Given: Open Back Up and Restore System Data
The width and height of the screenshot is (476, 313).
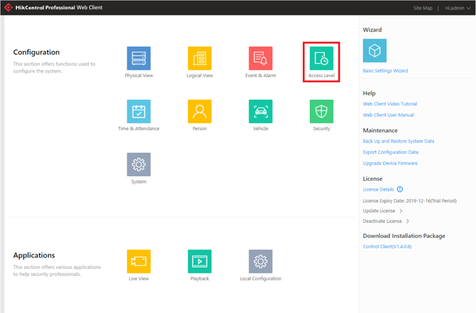Looking at the screenshot, I should [x=398, y=141].
